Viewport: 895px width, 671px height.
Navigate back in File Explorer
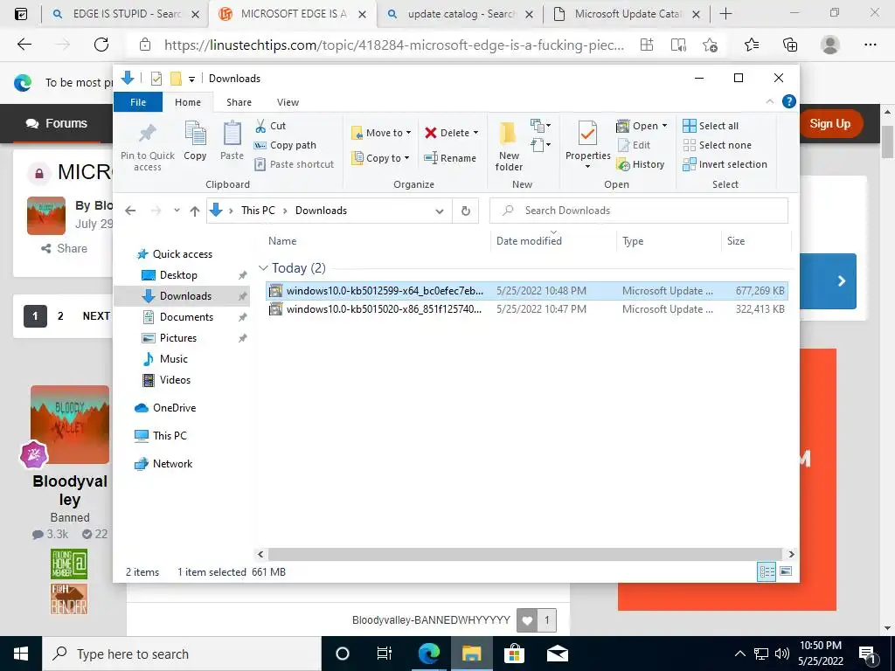[130, 211]
